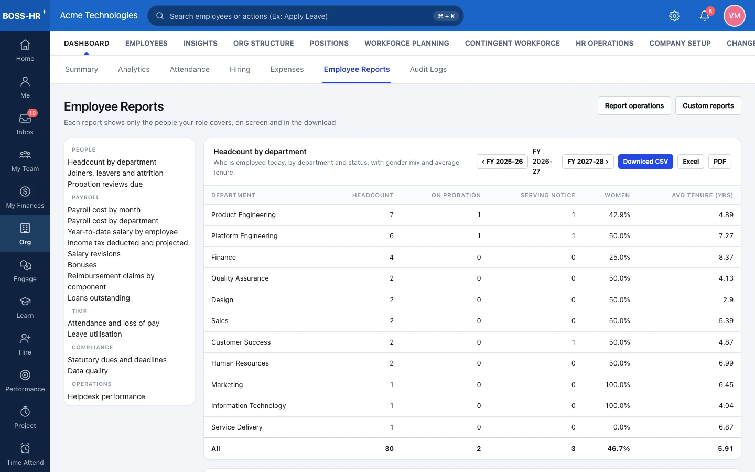This screenshot has width=755, height=472.
Task: Go to next year FY 2027-28
Action: coord(588,162)
